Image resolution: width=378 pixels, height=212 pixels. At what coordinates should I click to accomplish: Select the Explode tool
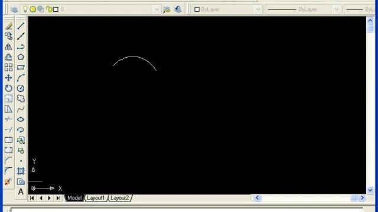[x=8, y=181]
